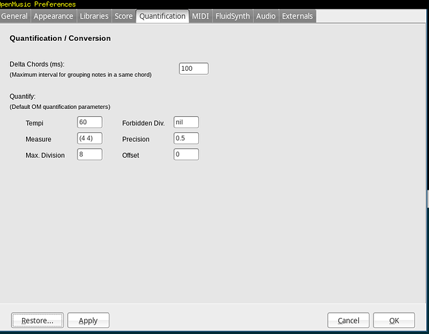Click the Offset input field
The height and width of the screenshot is (334, 429).
[186, 154]
